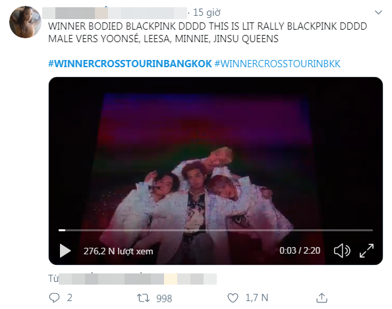Open hashtag #WINNERCROSSTOURINBANGKOK
Screen dimensions: 392x309
130,64
